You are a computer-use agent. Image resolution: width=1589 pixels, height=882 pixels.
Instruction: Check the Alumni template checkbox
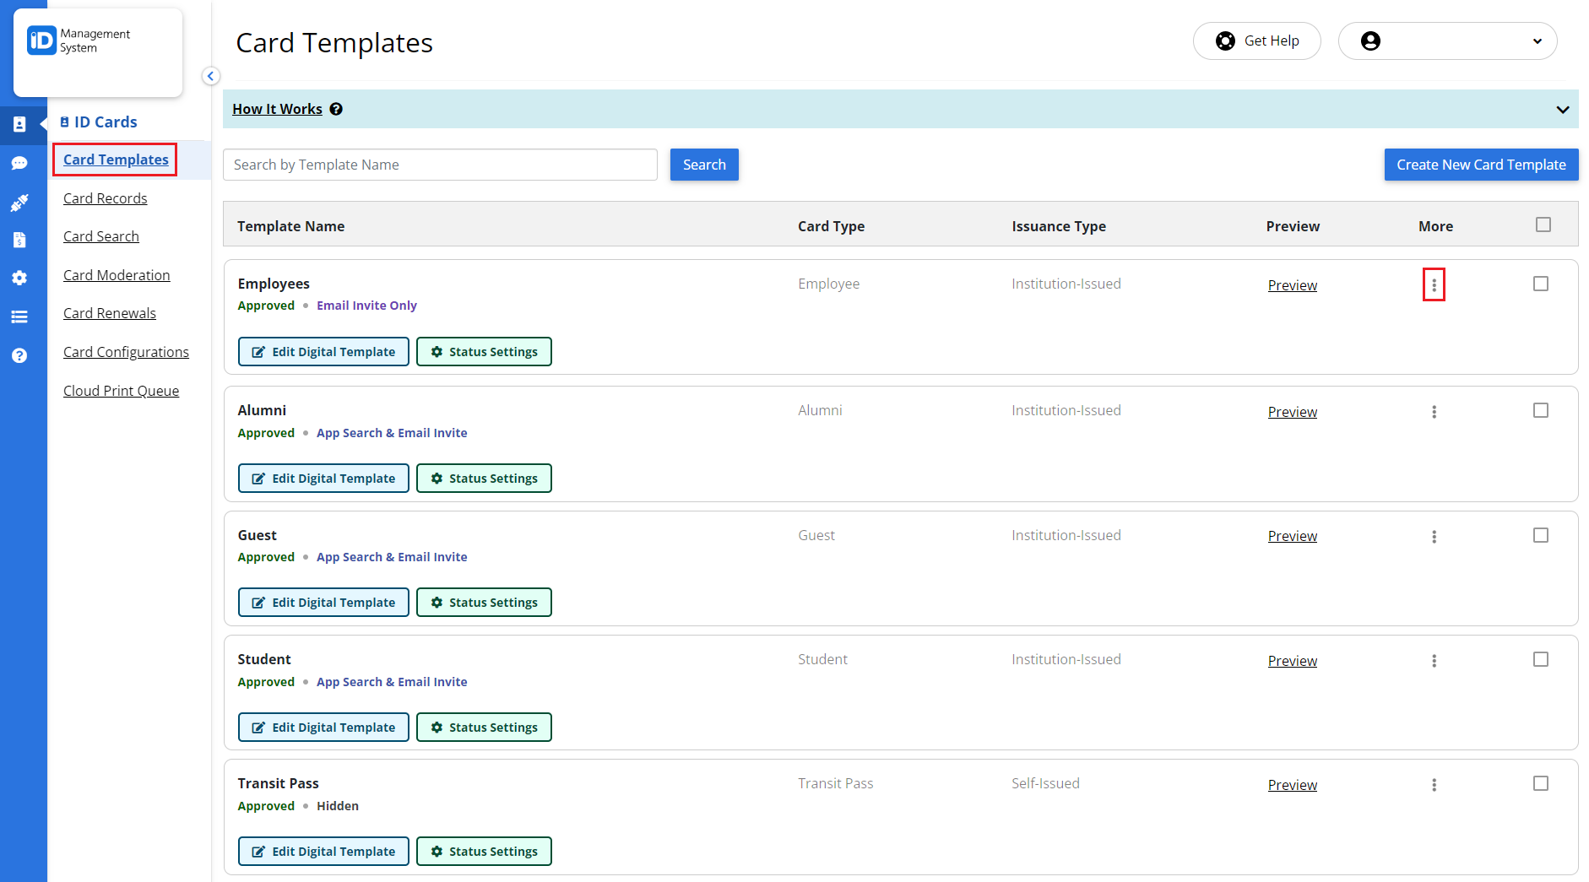(1541, 410)
